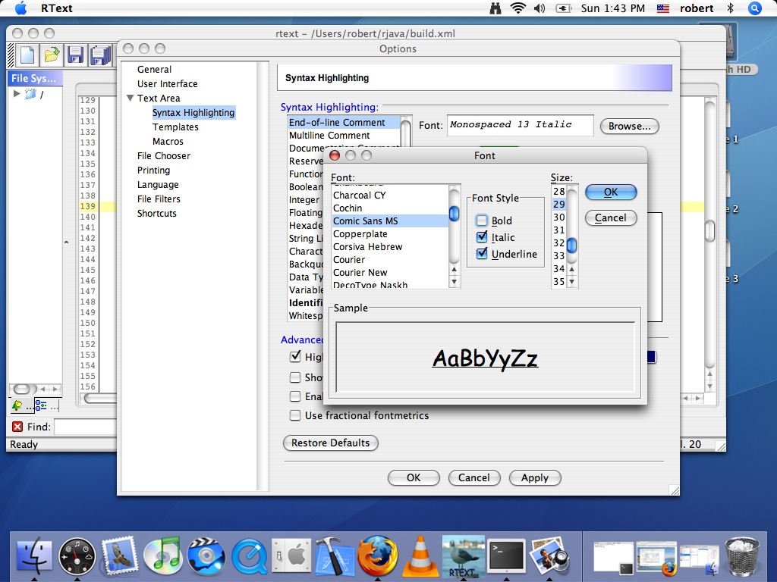Click the Save floppy disk icon
Viewport: 777px width, 582px height.
(75, 55)
